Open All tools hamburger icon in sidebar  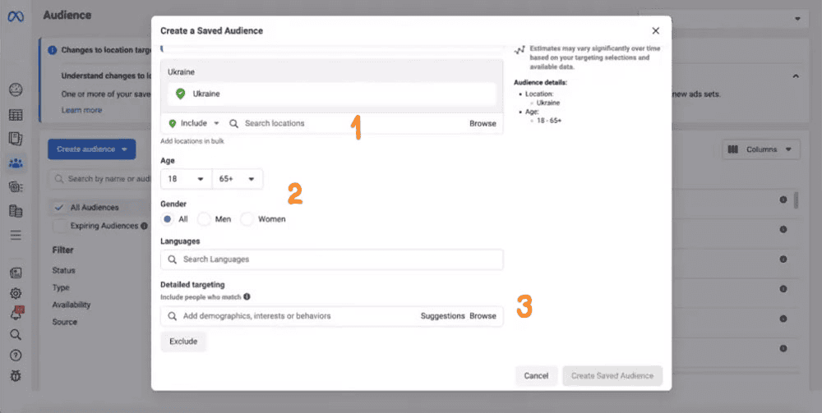(16, 235)
